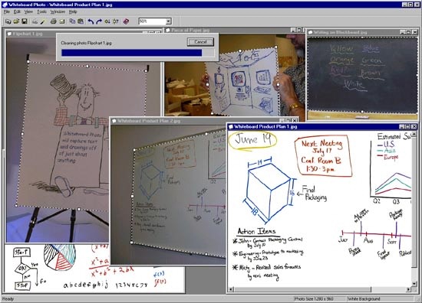Click the whiteboard in Product Plan 2 window
Screen dimensions: 422x303
179,194
